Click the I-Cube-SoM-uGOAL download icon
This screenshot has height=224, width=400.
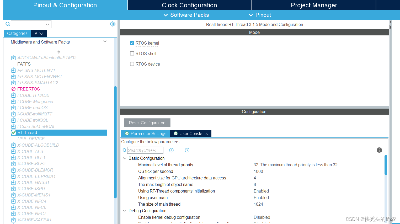[x=13, y=126]
